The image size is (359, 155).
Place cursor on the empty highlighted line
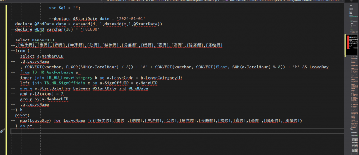click(177, 131)
